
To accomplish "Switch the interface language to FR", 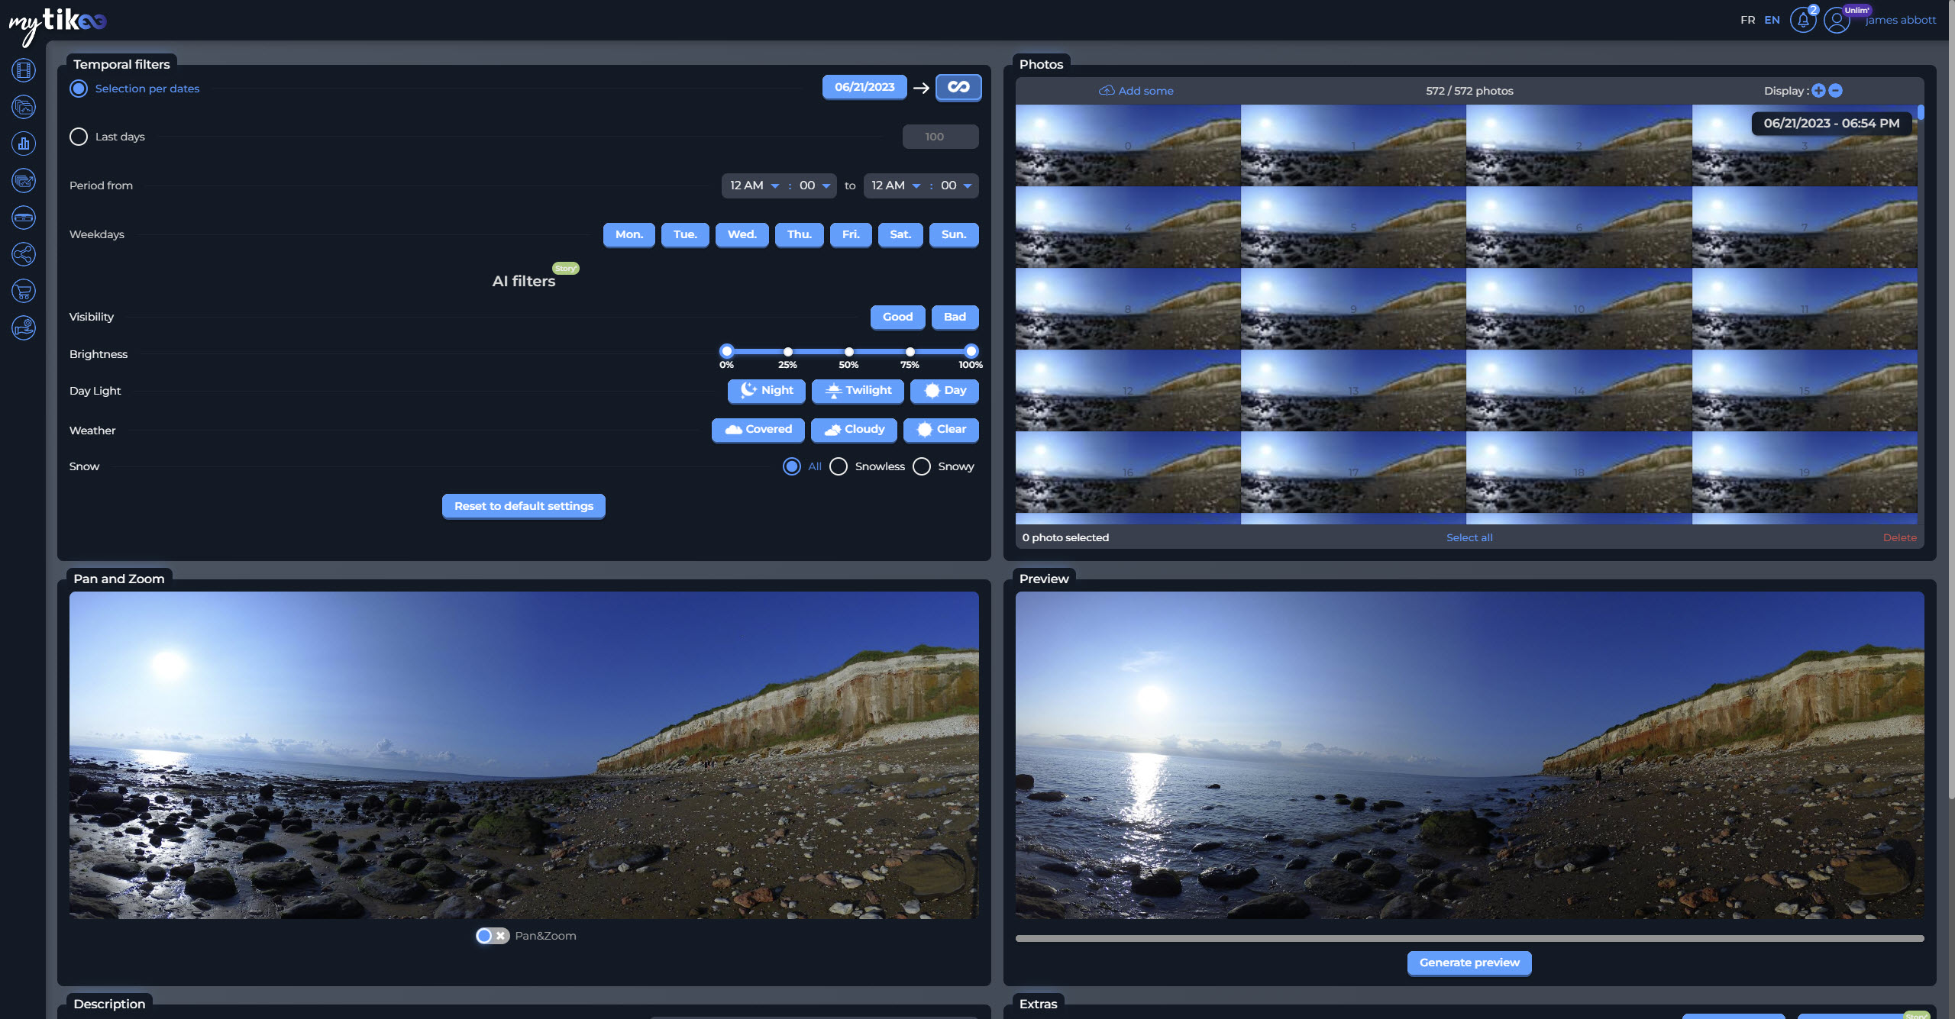I will [1748, 20].
